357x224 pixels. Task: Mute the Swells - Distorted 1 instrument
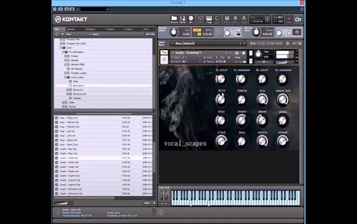pos(250,61)
